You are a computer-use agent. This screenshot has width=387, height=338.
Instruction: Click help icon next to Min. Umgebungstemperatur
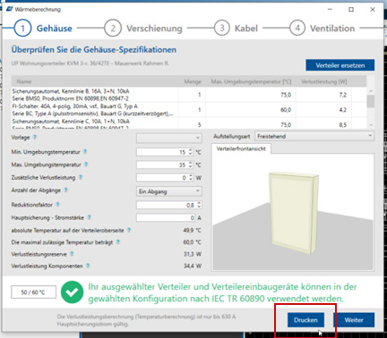tap(85, 152)
